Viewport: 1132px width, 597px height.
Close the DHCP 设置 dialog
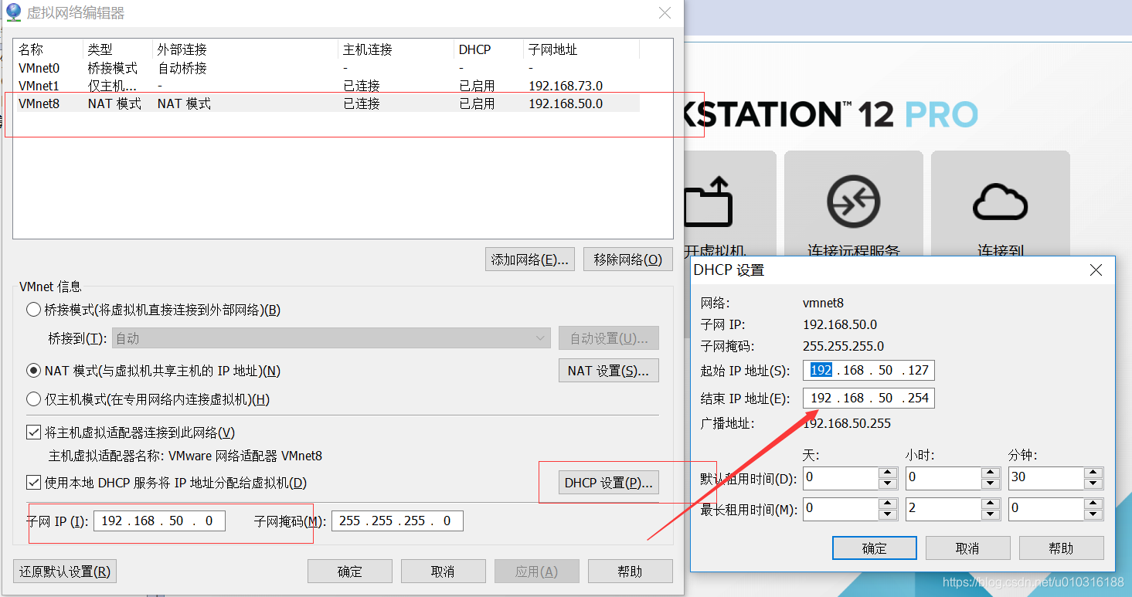tap(1096, 270)
